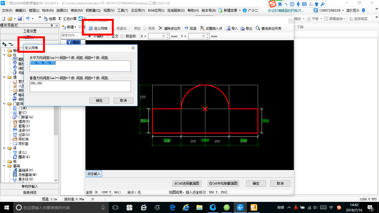
Task: Click the open folder icon
Action: (x=10, y=19)
